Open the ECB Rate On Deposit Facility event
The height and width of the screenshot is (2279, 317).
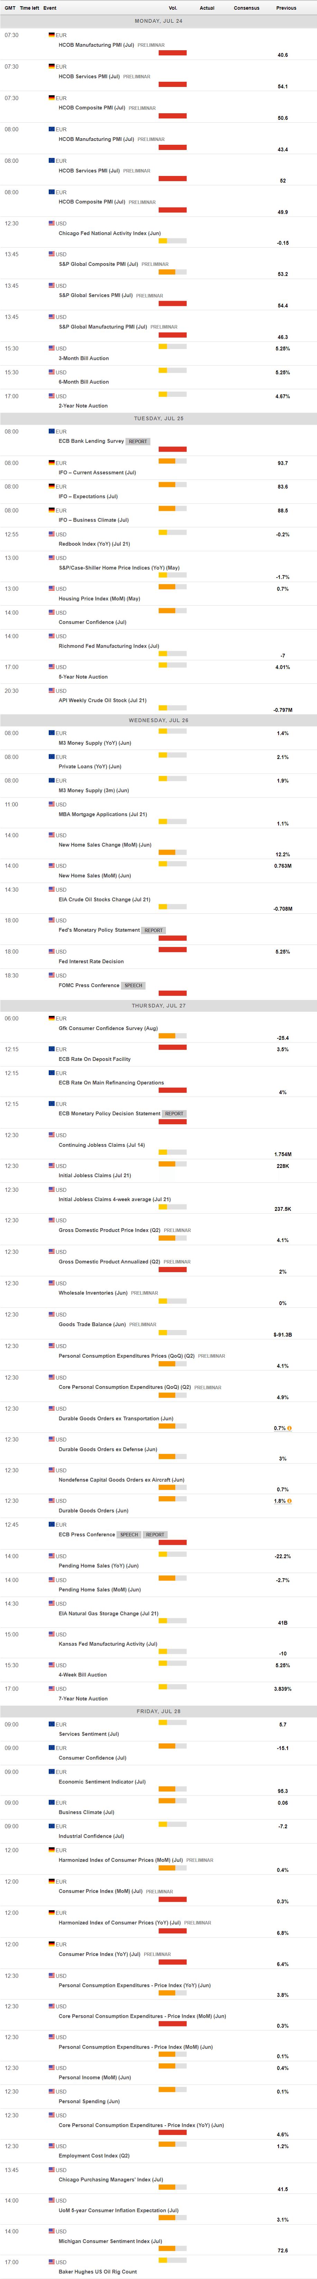94,1059
